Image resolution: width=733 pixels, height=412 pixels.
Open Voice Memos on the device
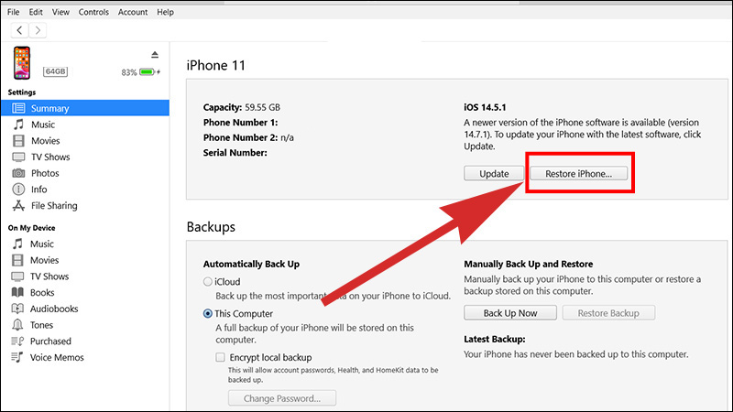click(59, 358)
